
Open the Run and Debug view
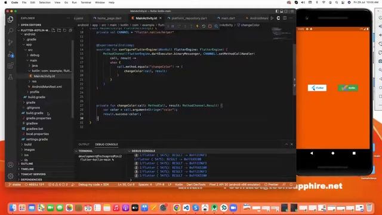point(11,54)
